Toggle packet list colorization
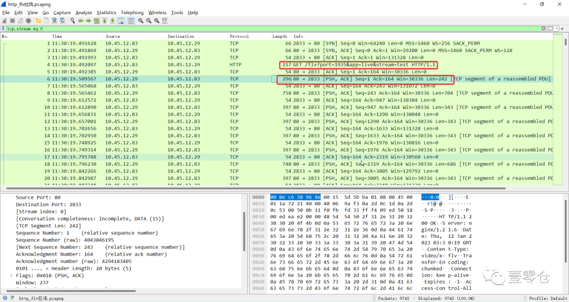Viewport: 569px width, 302px height. click(130, 21)
